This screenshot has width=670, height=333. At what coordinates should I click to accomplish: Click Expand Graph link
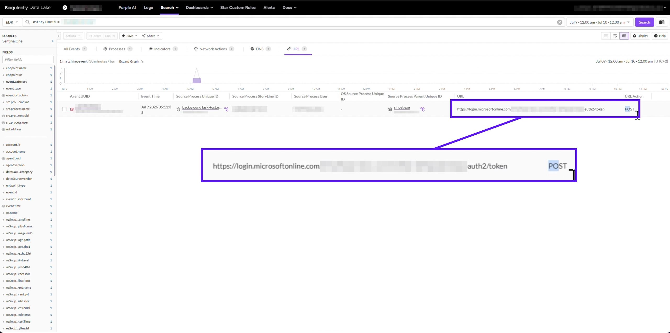pos(131,62)
